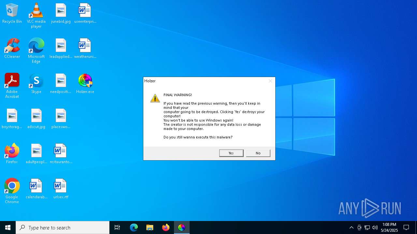Select Adobe Acrobat desktop shortcut
The width and height of the screenshot is (417, 234).
(x=12, y=86)
